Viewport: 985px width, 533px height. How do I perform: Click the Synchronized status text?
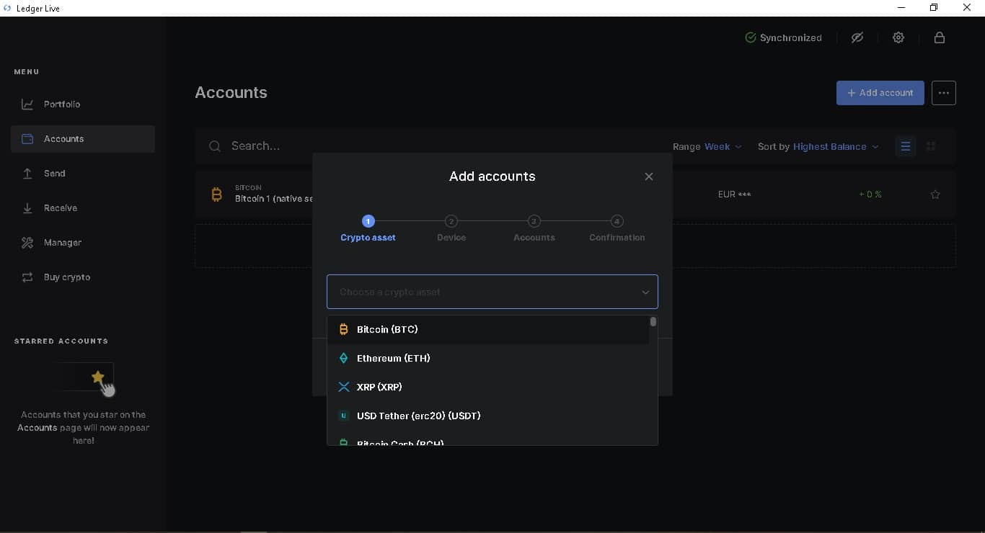pyautogui.click(x=791, y=38)
